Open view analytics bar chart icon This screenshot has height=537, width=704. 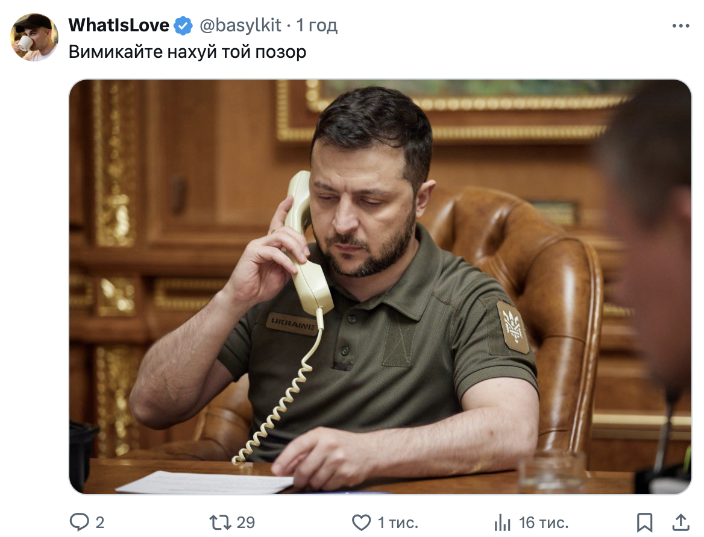(x=502, y=522)
